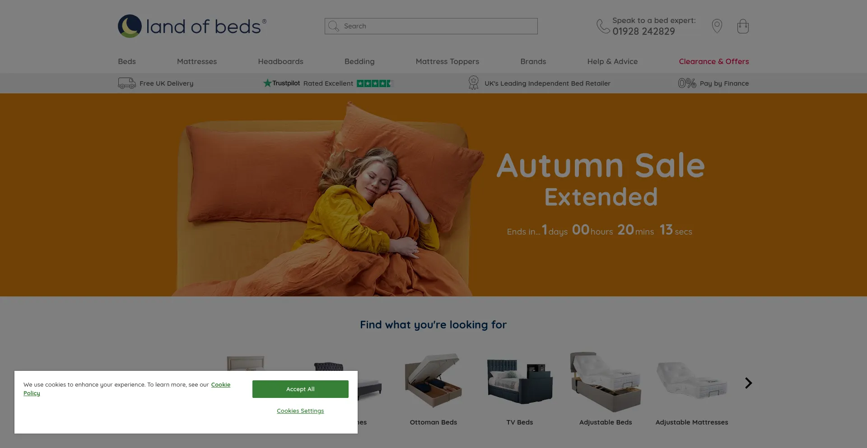This screenshot has height=448, width=867.
Task: Open the shopping bag basket icon
Action: pyautogui.click(x=743, y=26)
